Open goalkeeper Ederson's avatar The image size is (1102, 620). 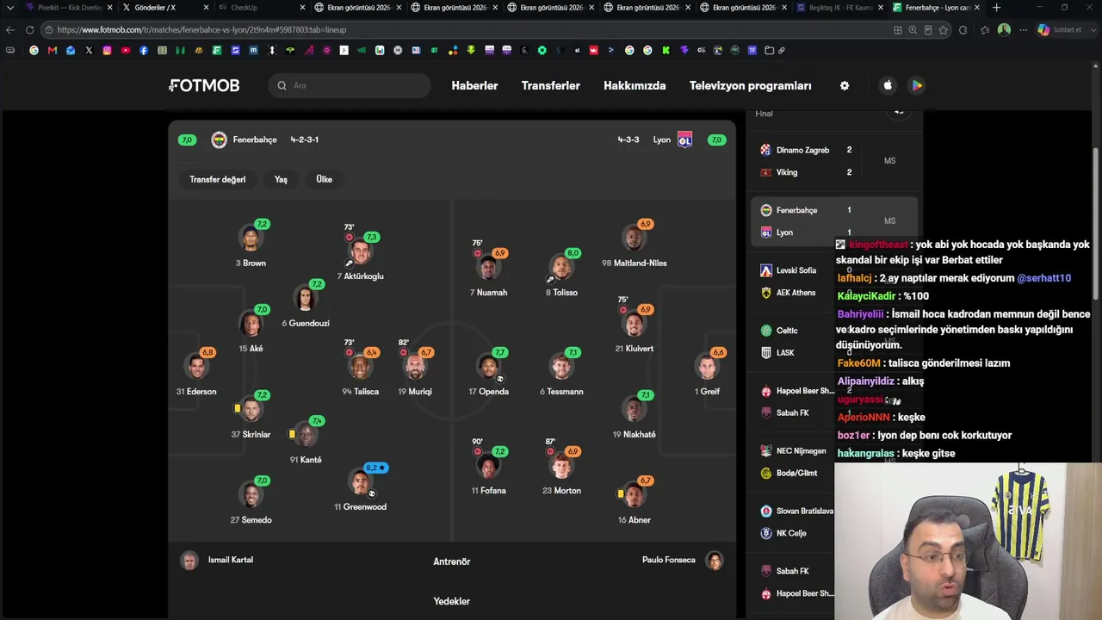pyautogui.click(x=197, y=367)
